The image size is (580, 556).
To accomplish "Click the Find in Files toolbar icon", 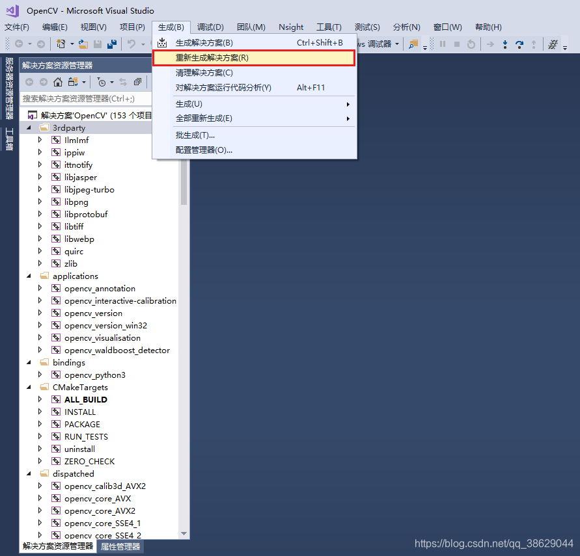I will point(413,44).
